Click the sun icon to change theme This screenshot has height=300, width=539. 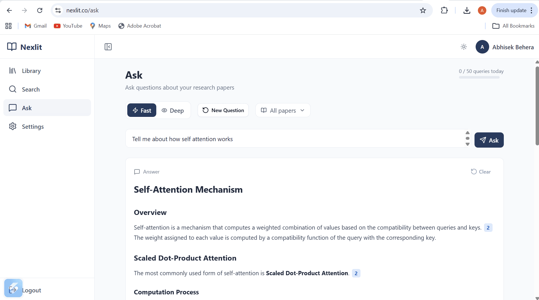(464, 47)
